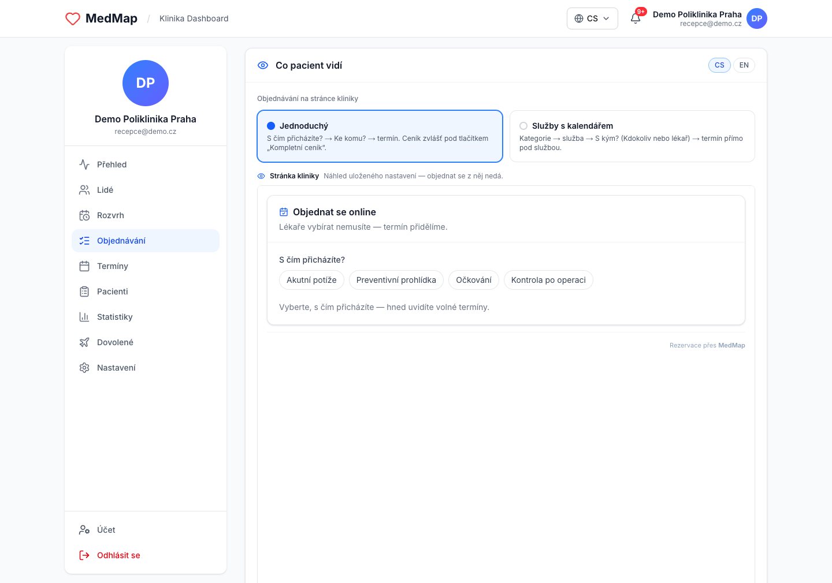The height and width of the screenshot is (583, 832).
Task: Open Pacienti label in sidebar
Action: coord(113,291)
